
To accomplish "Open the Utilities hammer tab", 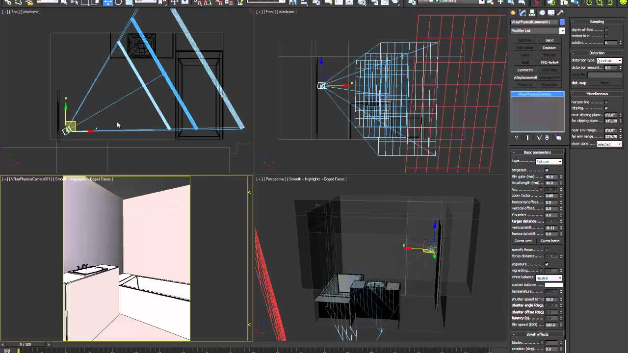I will pyautogui.click(x=561, y=13).
